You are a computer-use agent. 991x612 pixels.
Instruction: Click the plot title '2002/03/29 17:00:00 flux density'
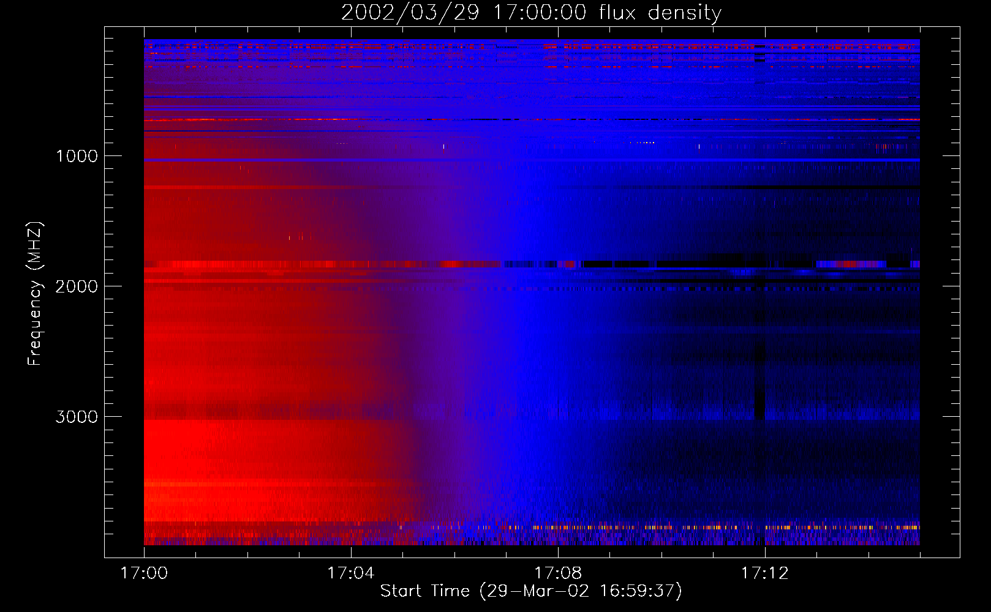pos(531,13)
